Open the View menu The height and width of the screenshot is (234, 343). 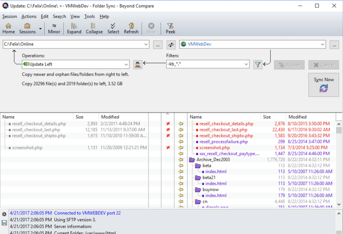75,16
